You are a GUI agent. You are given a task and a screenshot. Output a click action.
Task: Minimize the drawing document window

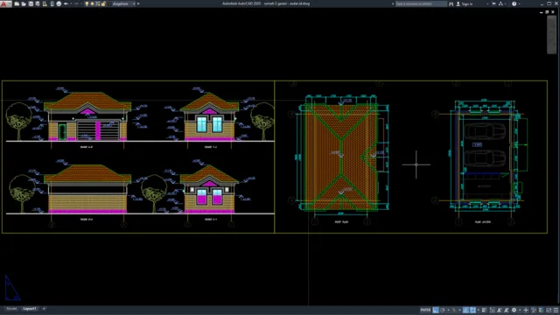541,11
